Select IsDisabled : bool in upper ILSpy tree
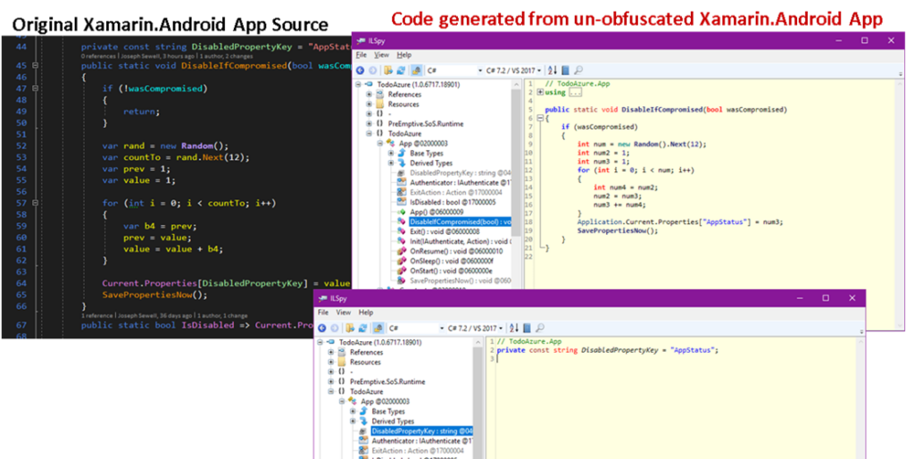The image size is (914, 459). pos(453,203)
